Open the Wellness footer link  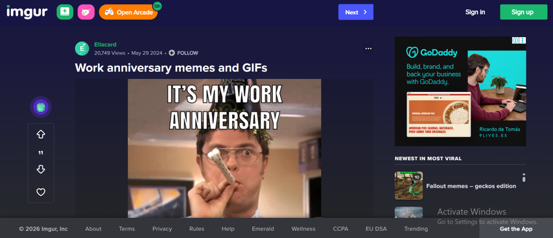point(303,229)
